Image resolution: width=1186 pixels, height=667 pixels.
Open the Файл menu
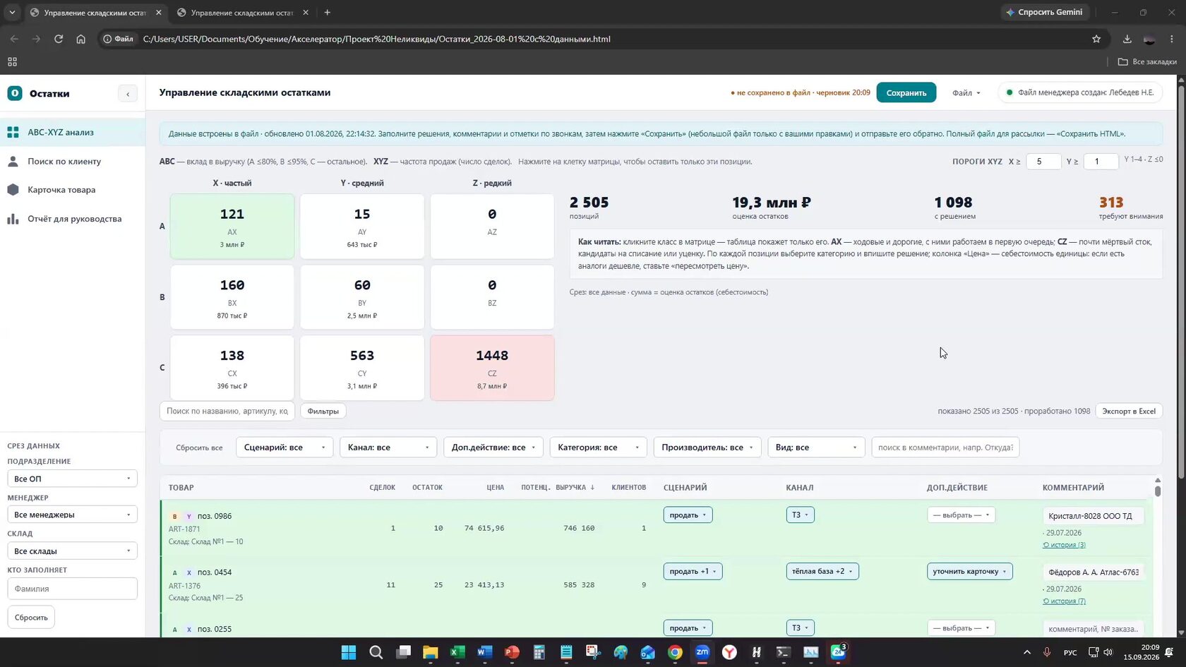966,93
